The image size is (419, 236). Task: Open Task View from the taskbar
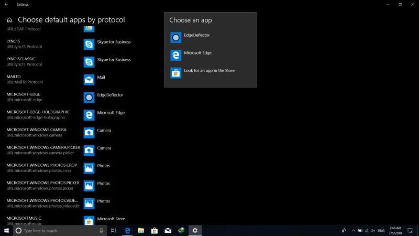[113, 230]
